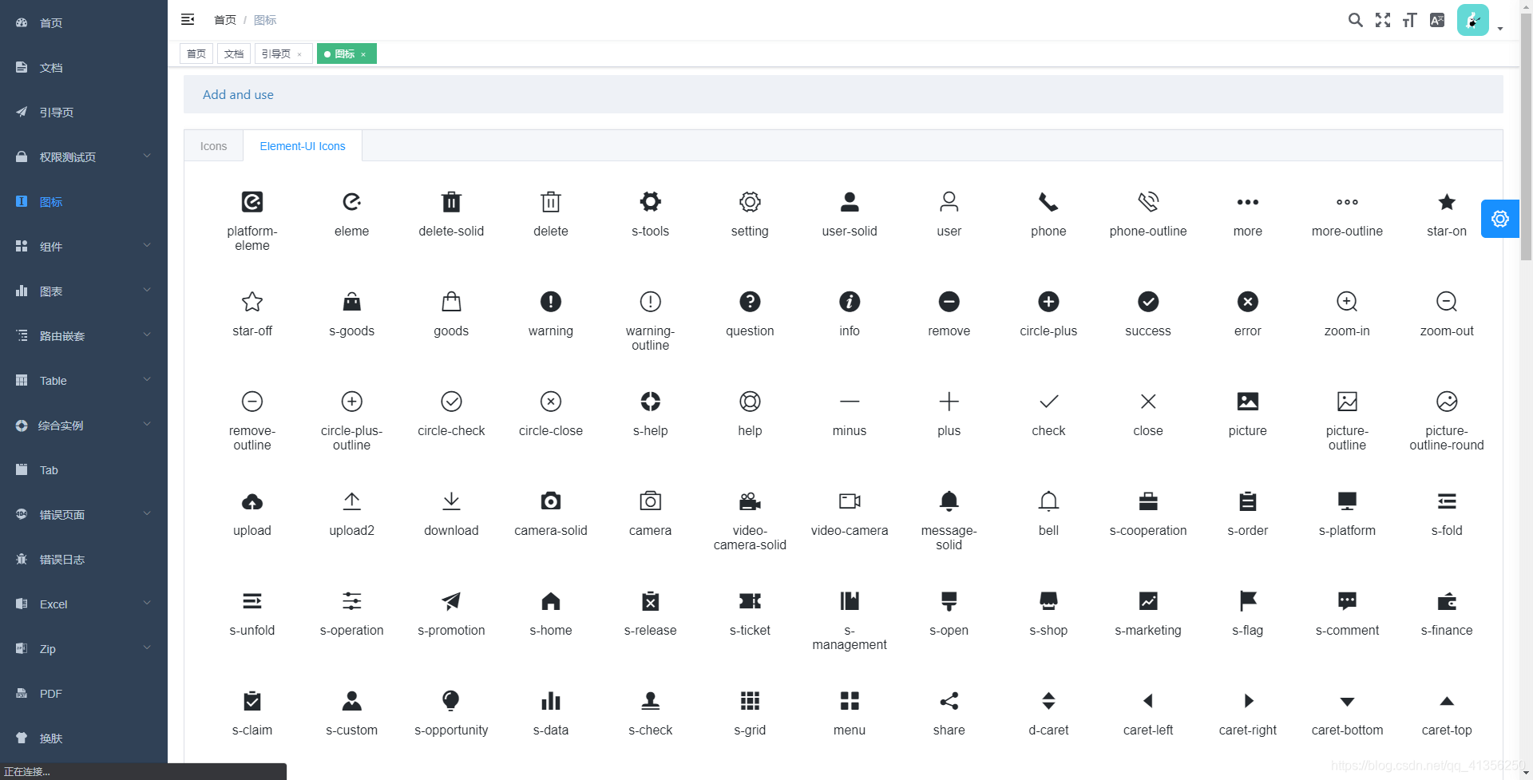The width and height of the screenshot is (1533, 780).
Task: Click the circle-check icon
Action: pyautogui.click(x=451, y=402)
